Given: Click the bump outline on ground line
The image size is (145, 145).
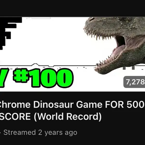Looking at the screenshot, I should [35, 64].
